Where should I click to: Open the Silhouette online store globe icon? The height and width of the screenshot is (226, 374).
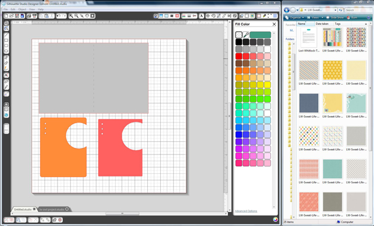[7, 115]
